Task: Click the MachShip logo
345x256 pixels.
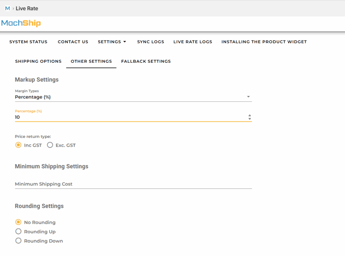Action: point(21,23)
